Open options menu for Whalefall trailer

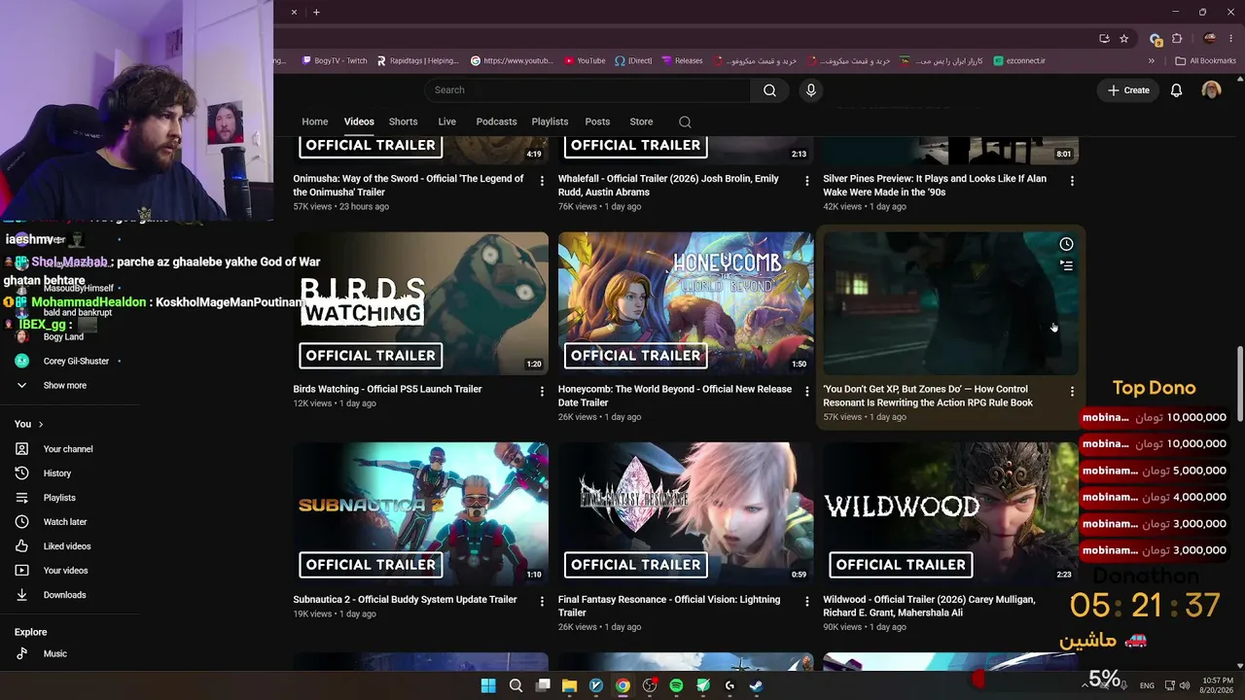[x=806, y=181]
